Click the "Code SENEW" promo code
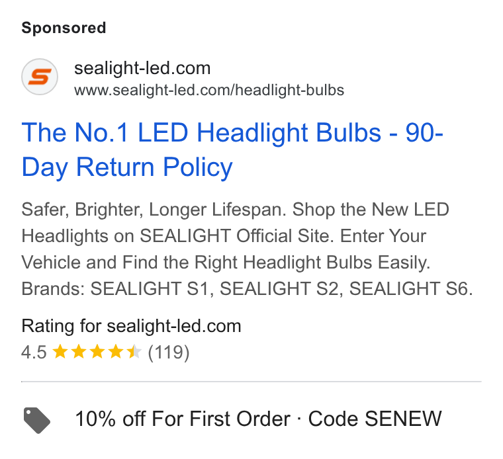The width and height of the screenshot is (503, 459). pos(375,419)
